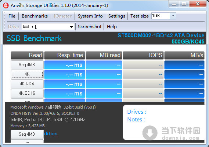Take a Screenshot via toolbar button
The height and width of the screenshot is (147, 209).
point(90,27)
